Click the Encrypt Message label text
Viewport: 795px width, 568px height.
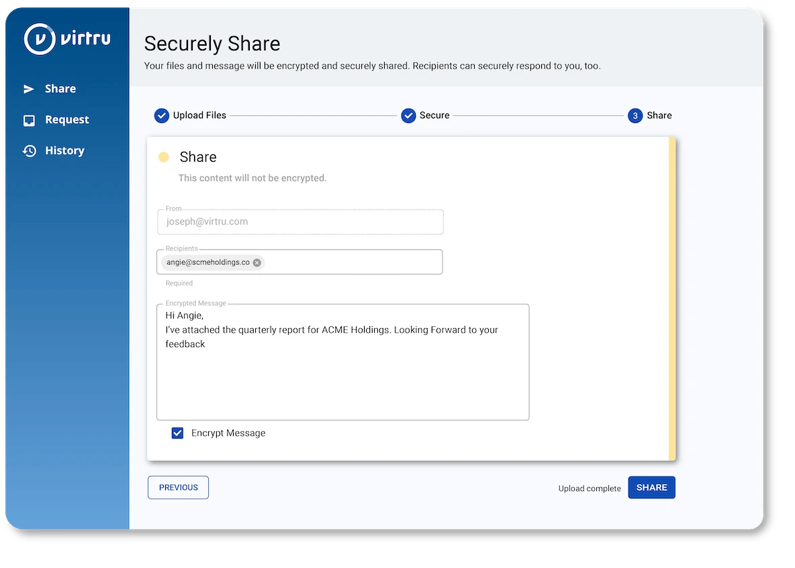tap(228, 433)
